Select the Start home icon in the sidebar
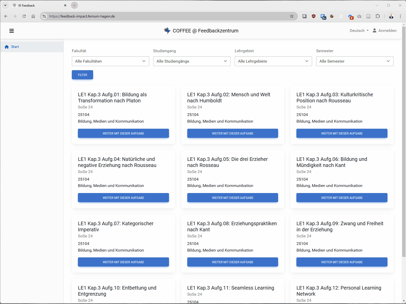This screenshot has height=304, width=406. [7, 47]
